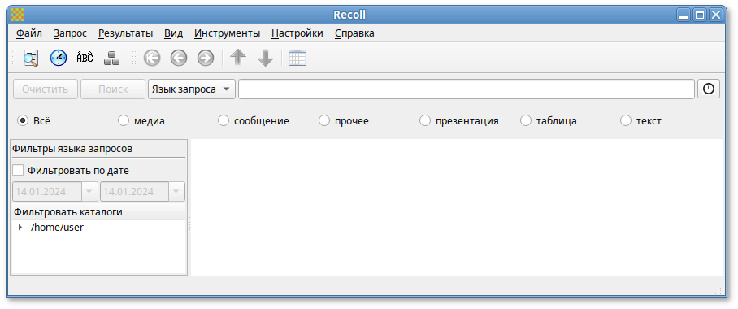
Task: Expand the /home/user tree node
Action: pyautogui.click(x=20, y=228)
